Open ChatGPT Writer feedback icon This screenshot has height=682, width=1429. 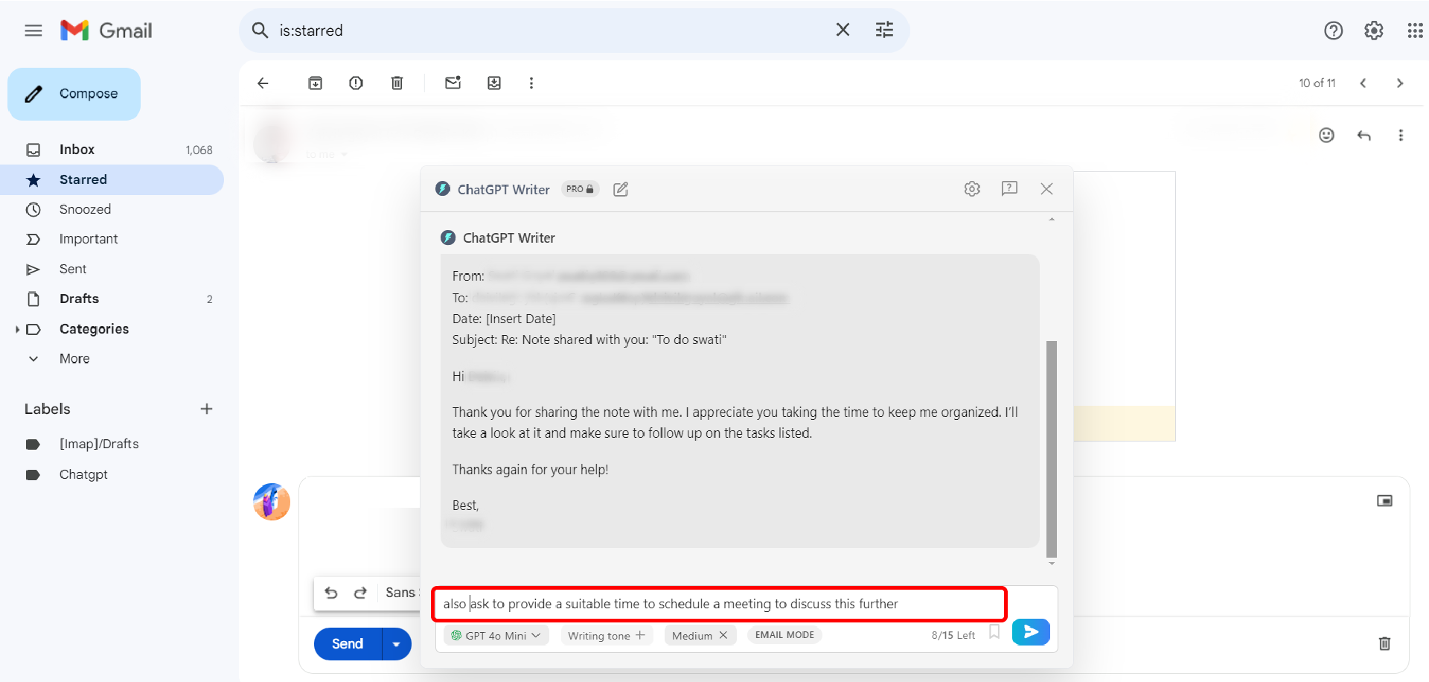point(1009,188)
